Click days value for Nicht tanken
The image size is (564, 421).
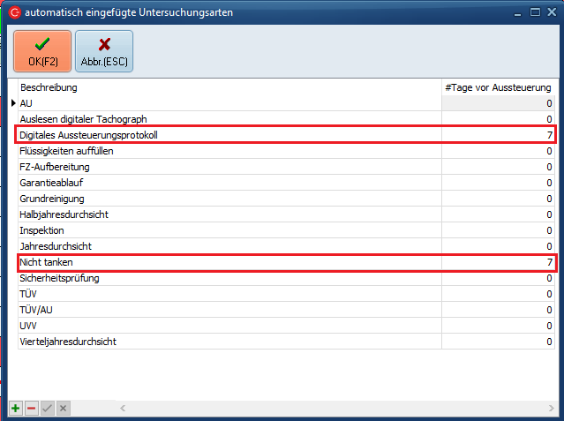click(498, 262)
